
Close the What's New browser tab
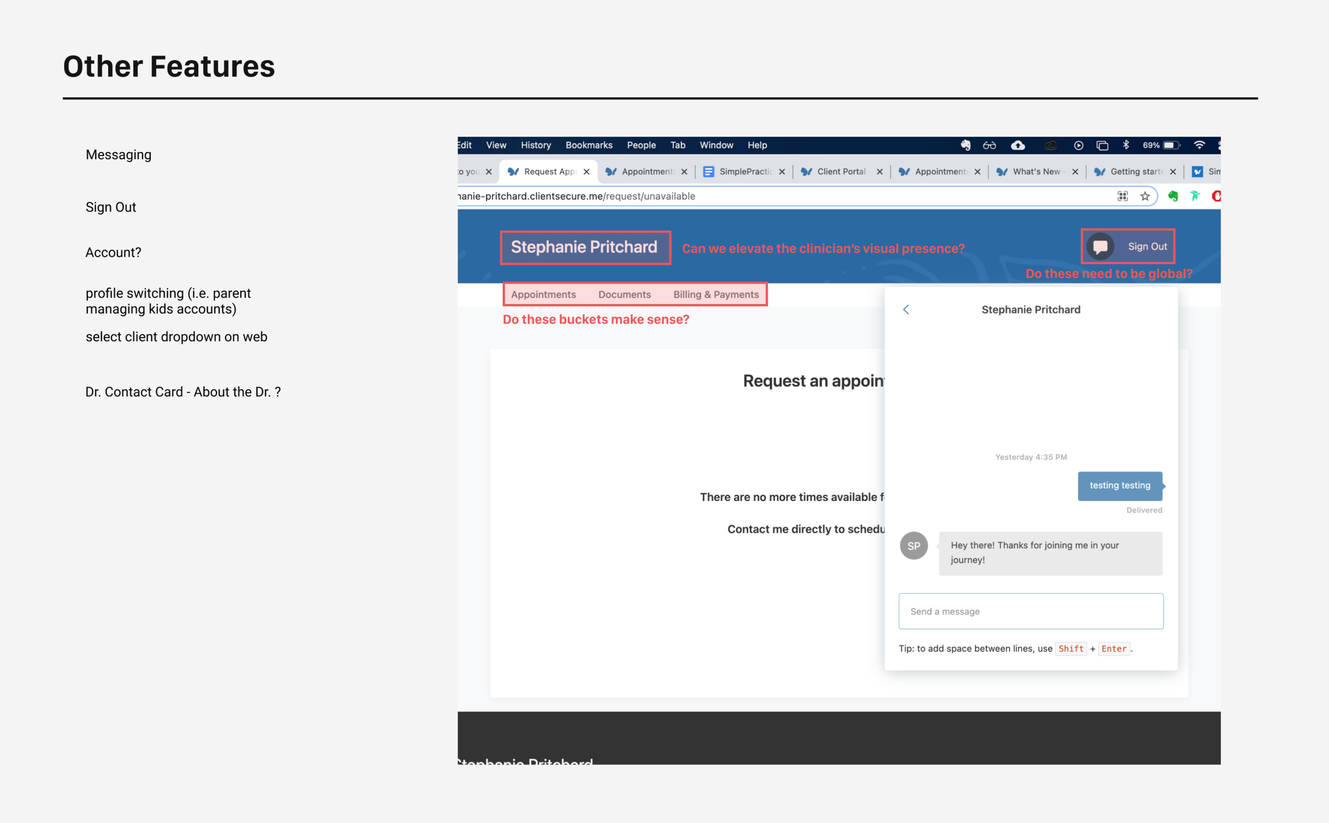[1075, 172]
